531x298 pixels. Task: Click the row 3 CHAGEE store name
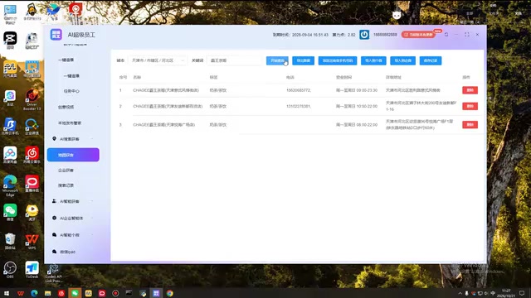(164, 125)
